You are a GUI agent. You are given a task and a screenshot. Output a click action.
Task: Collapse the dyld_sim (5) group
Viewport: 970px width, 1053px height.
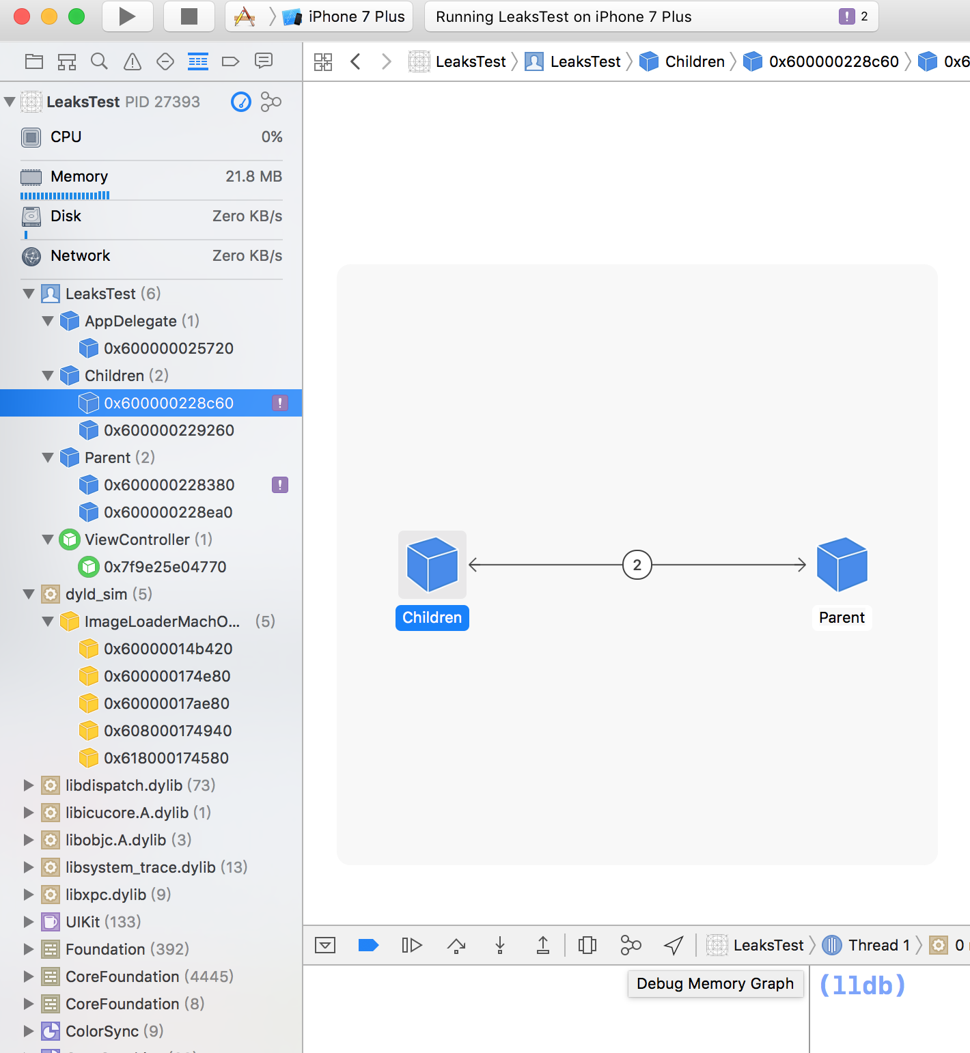pos(29,594)
